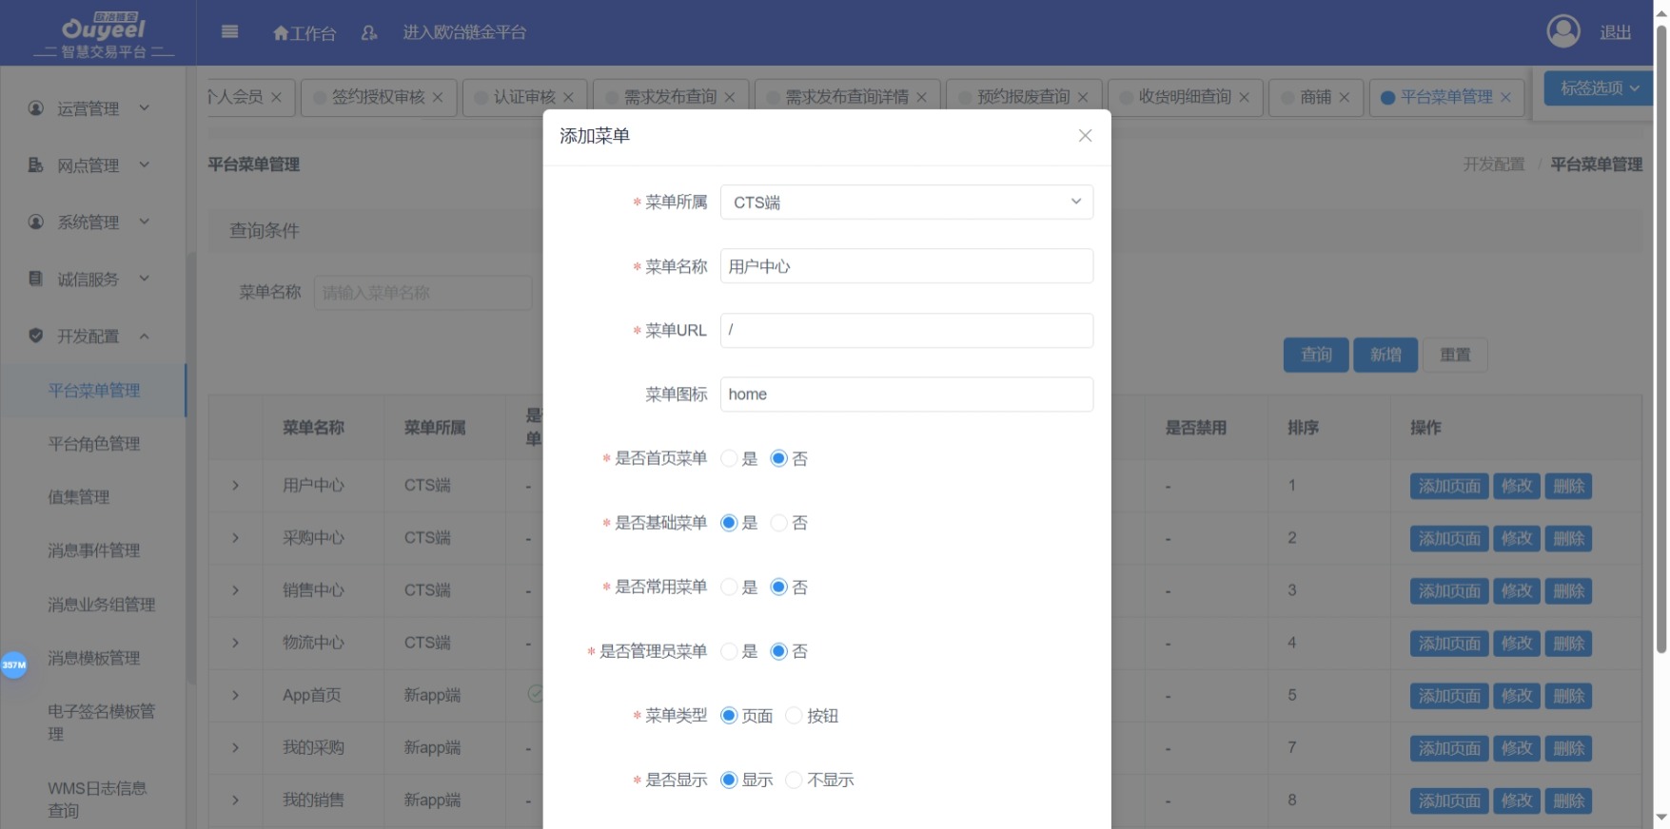Click the 开发配置 breadcrumb
The height and width of the screenshot is (829, 1670).
click(1493, 164)
